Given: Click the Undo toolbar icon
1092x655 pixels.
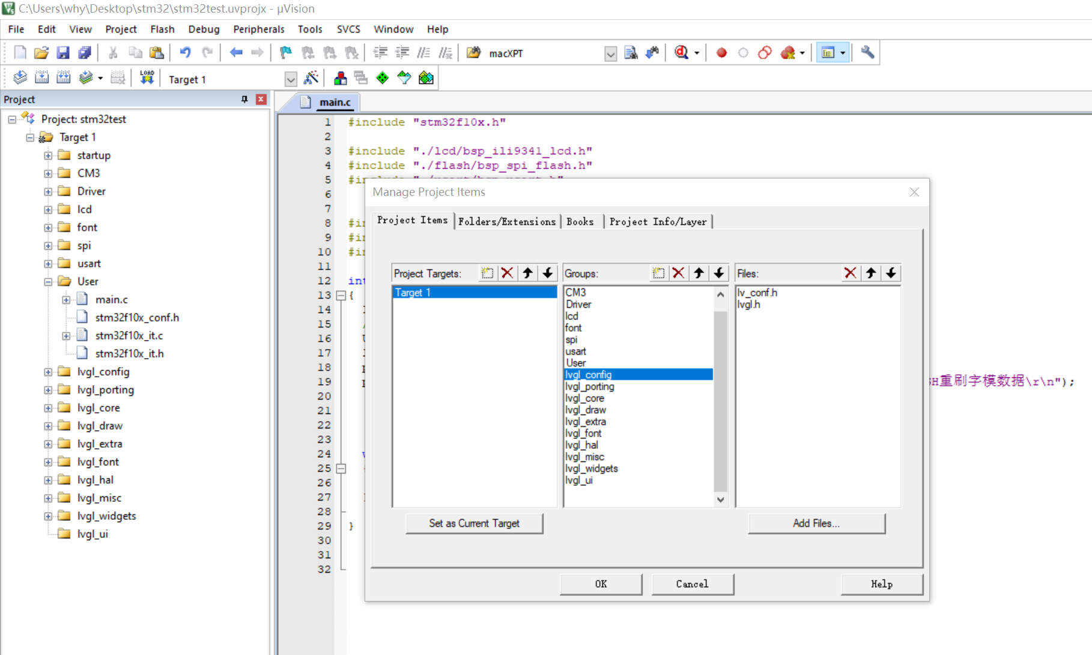Looking at the screenshot, I should click(185, 53).
